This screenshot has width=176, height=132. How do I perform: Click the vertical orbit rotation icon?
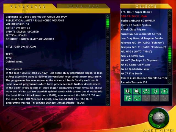(x=155, y=91)
